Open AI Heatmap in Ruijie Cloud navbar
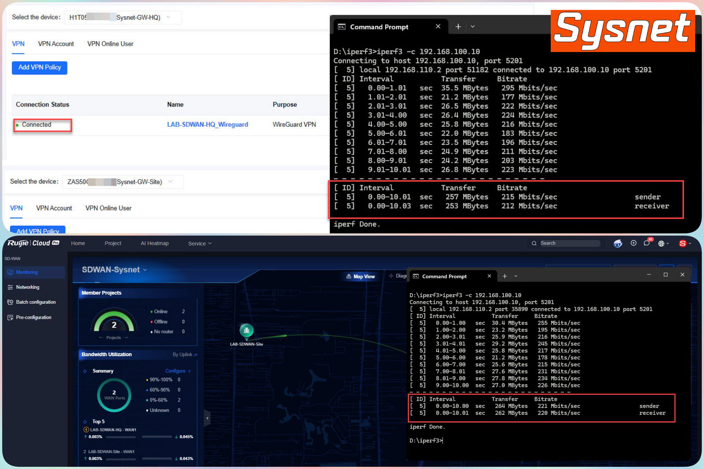The image size is (704, 469). pos(155,243)
